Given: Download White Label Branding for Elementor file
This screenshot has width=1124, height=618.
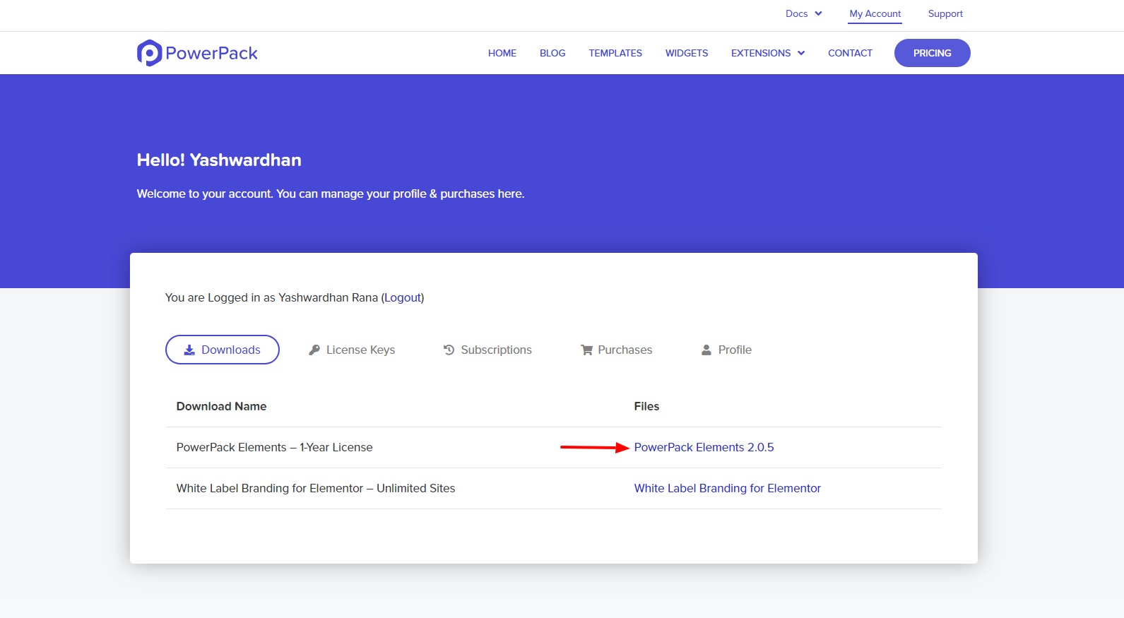Looking at the screenshot, I should coord(728,488).
